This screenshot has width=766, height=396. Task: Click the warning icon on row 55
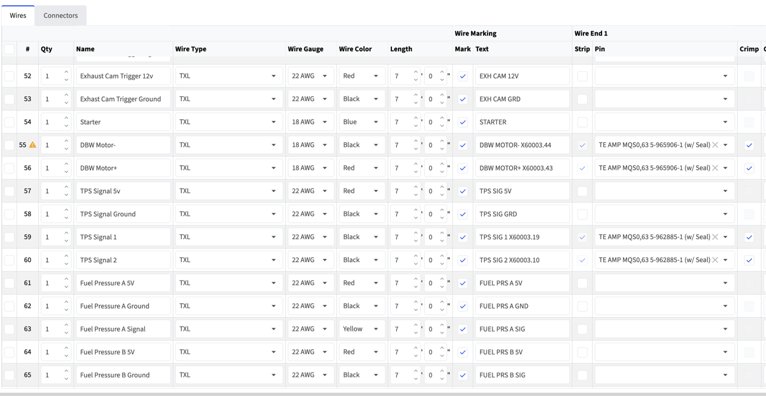pyautogui.click(x=33, y=145)
